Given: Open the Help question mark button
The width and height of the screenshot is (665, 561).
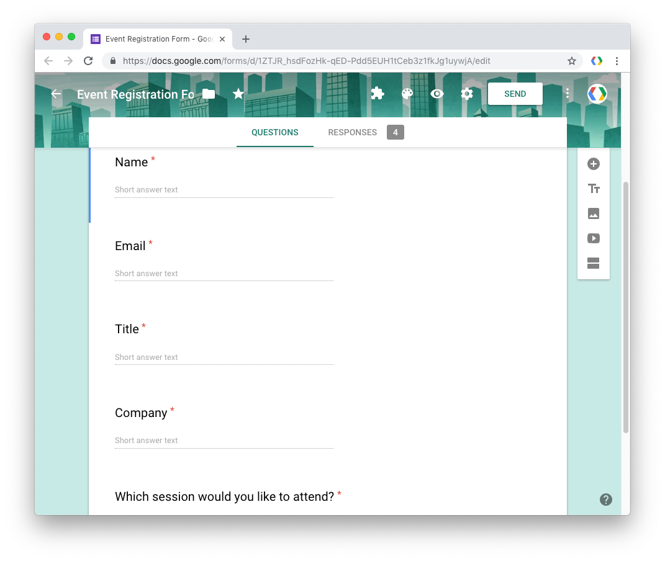Looking at the screenshot, I should pyautogui.click(x=605, y=499).
